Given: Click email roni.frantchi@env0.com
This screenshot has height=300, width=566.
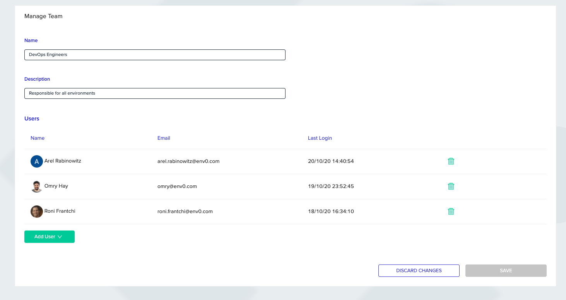Looking at the screenshot, I should coord(185,212).
